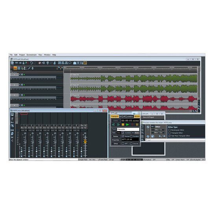Viewport: 214px width, 214px height.
Task: Click the first icon in the EDL toolbar
Action: [12, 63]
